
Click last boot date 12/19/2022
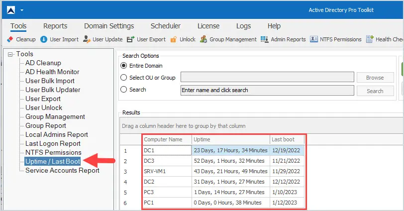click(x=287, y=150)
